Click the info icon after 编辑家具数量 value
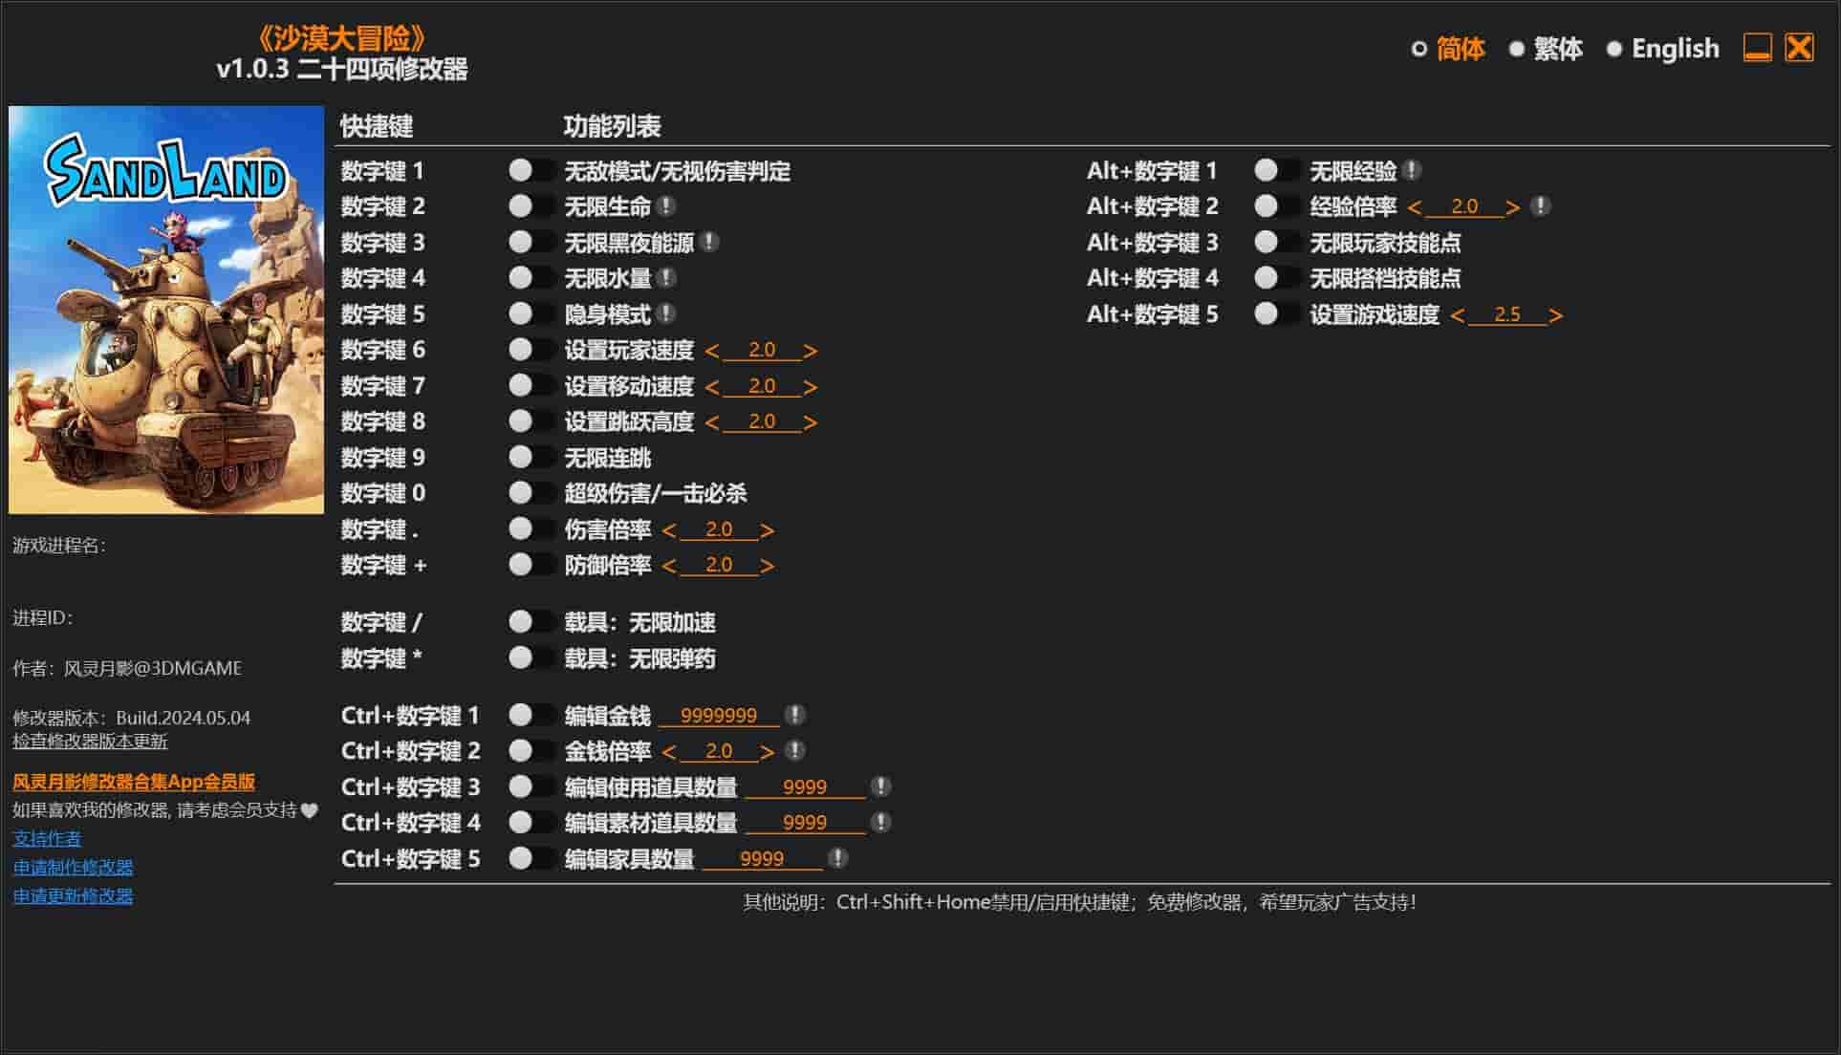 click(837, 858)
